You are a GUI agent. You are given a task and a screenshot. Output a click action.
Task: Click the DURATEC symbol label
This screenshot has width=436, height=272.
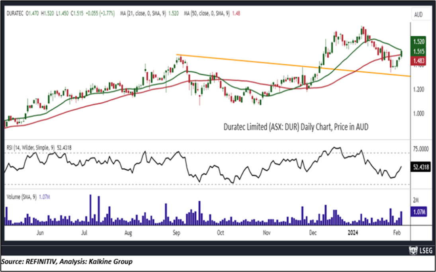point(14,13)
